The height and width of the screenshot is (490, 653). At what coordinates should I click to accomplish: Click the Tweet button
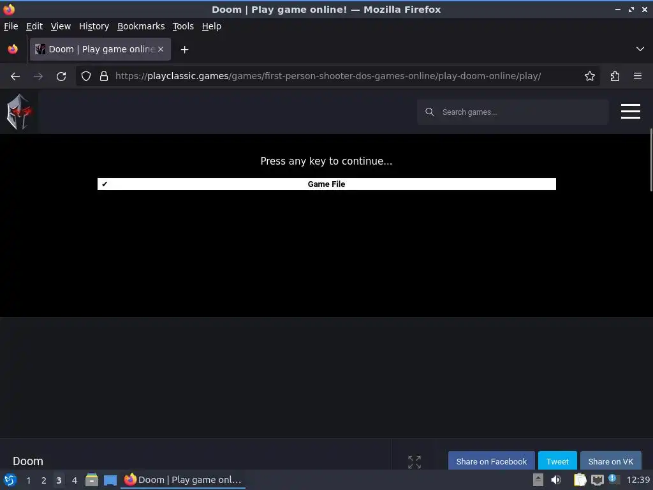(x=557, y=461)
